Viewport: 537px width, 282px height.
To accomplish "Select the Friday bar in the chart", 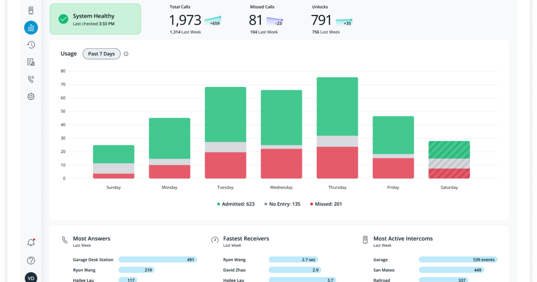I will point(393,148).
